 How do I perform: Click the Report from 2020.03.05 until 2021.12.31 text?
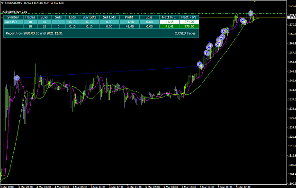click(34, 33)
